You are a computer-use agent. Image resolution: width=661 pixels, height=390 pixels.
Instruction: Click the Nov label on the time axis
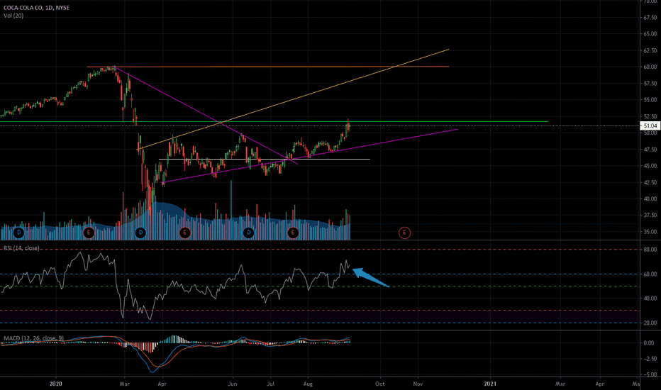tap(418, 384)
